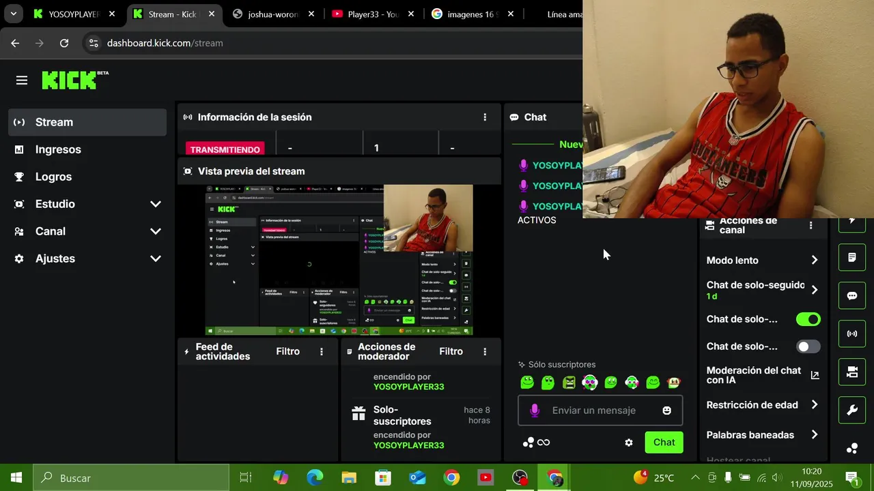This screenshot has width=874, height=491.
Task: Open the chat bubble icon in right sidebar
Action: 852,296
